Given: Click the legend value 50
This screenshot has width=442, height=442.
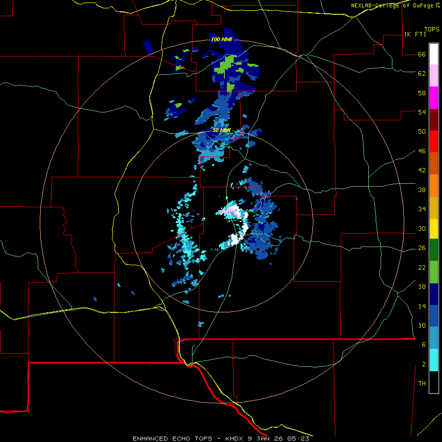Looking at the screenshot, I should point(422,131).
